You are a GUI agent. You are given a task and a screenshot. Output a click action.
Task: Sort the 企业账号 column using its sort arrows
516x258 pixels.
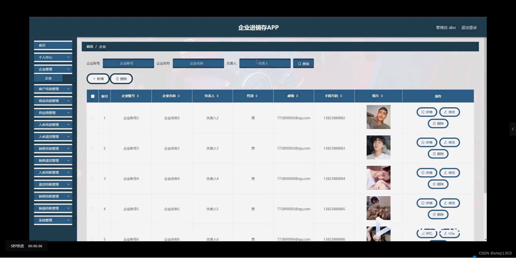click(x=138, y=96)
